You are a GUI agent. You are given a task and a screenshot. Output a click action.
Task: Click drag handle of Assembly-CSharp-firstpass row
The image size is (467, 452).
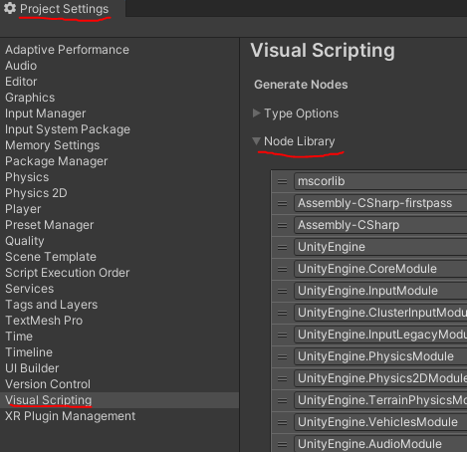coord(282,203)
